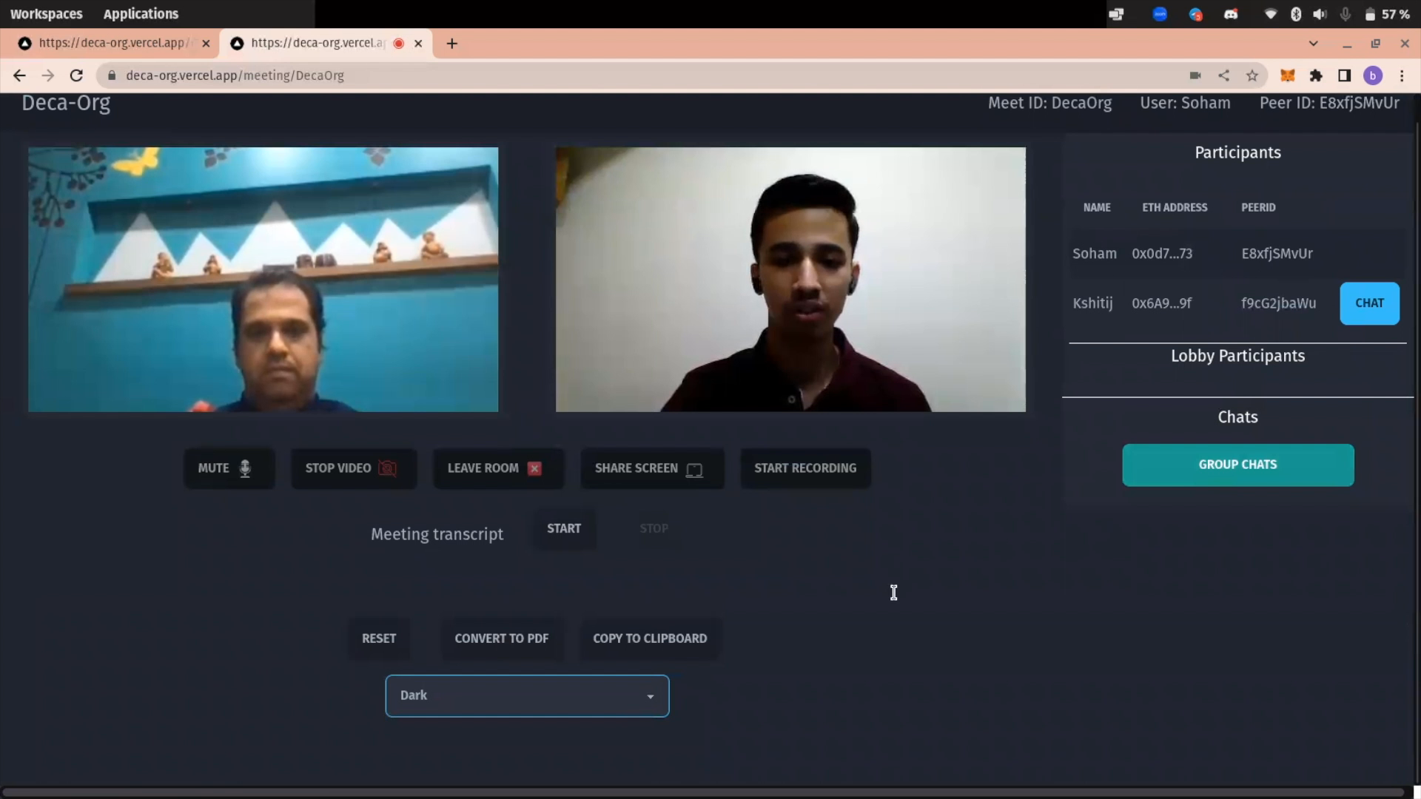
Task: Click peer ID E8xfjSMvUr in table
Action: 1277,254
